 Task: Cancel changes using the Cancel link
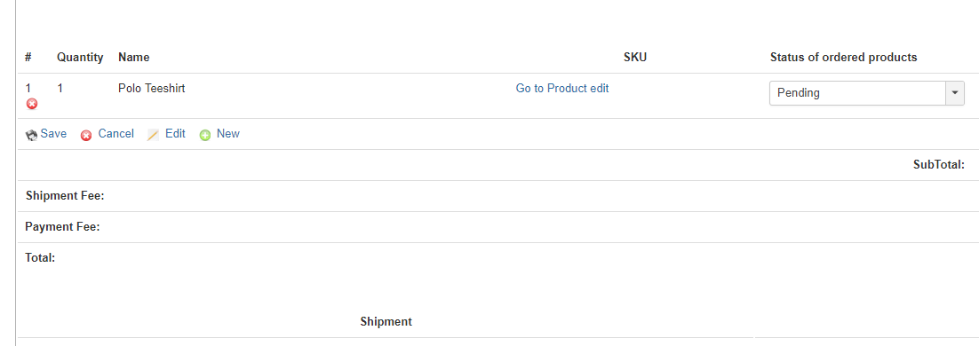(116, 133)
